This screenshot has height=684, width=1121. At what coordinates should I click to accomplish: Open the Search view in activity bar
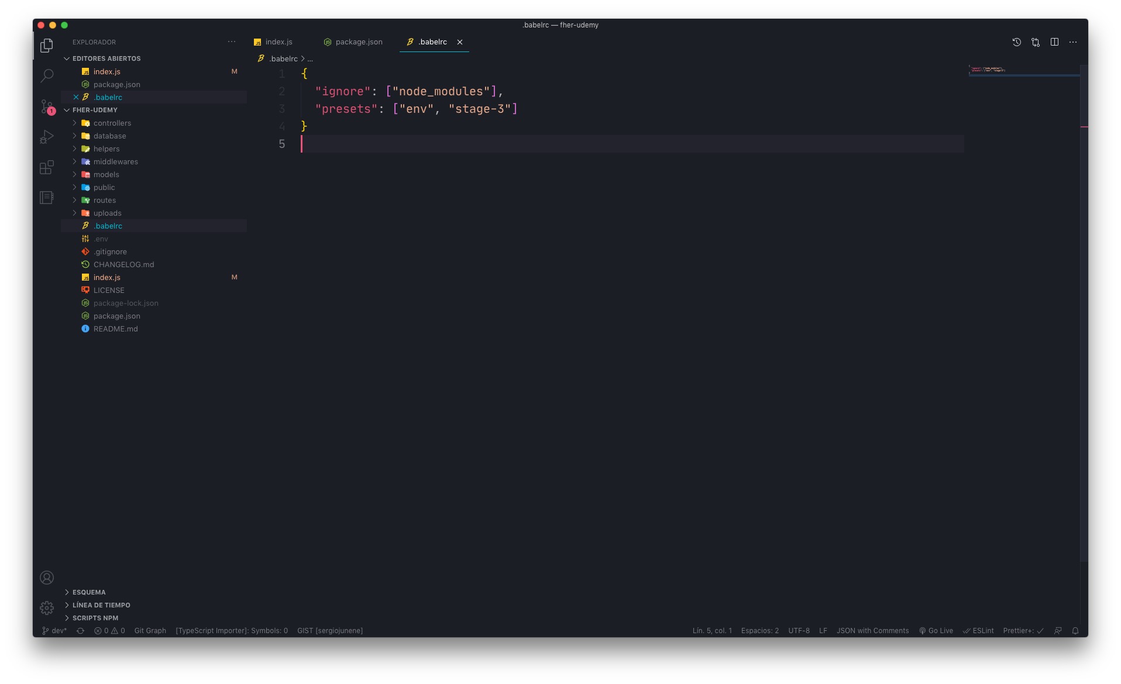[47, 76]
